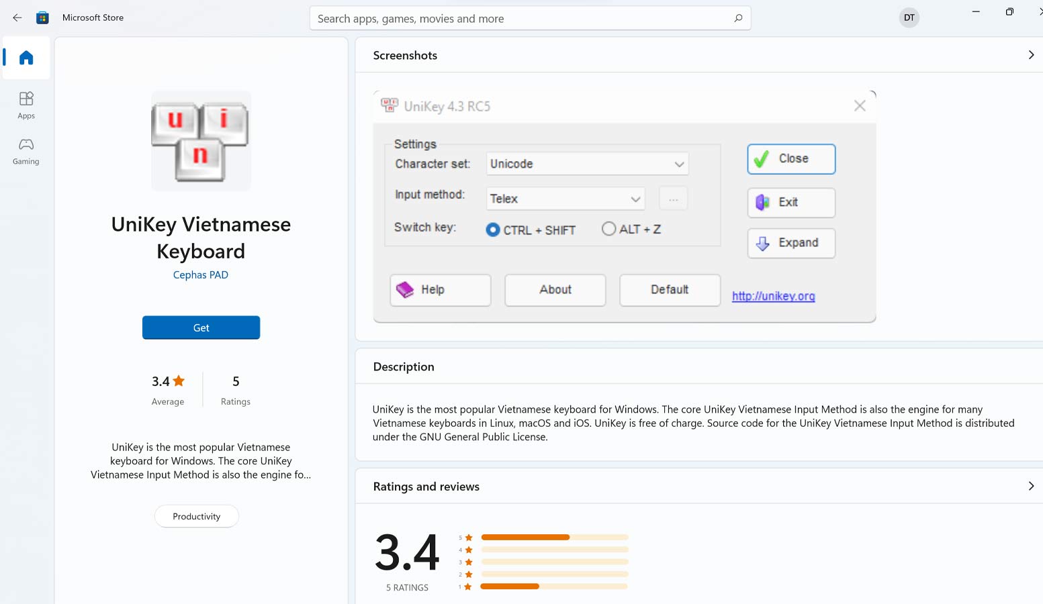This screenshot has height=604, width=1043.
Task: Click the search magnifier icon
Action: click(738, 18)
